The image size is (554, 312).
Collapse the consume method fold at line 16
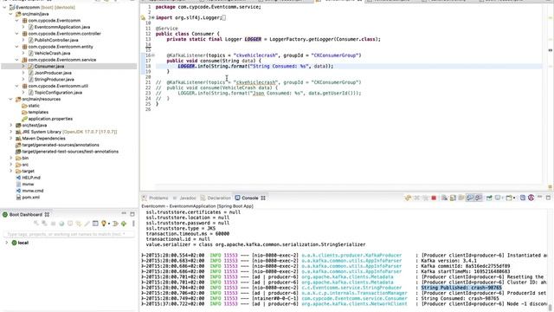[153, 55]
